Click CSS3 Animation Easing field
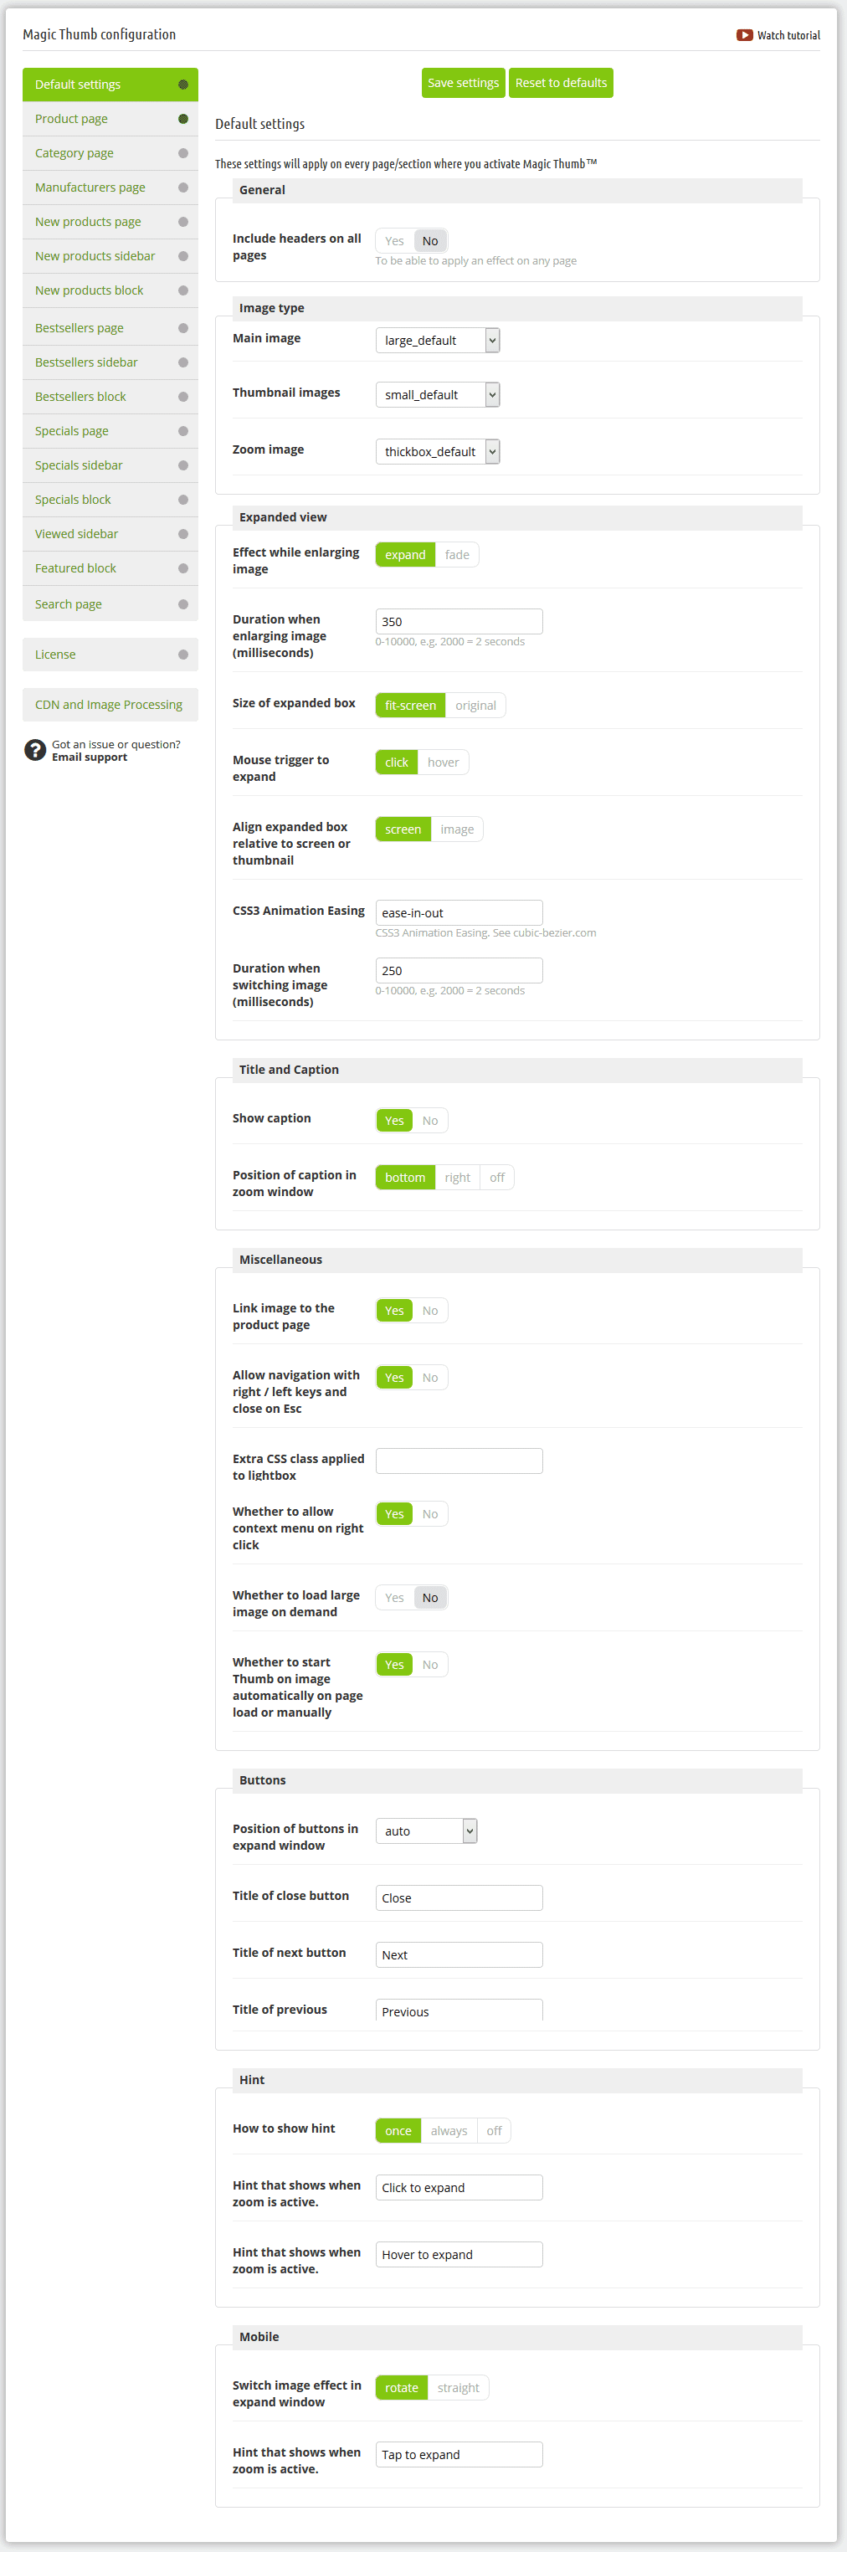 [459, 912]
